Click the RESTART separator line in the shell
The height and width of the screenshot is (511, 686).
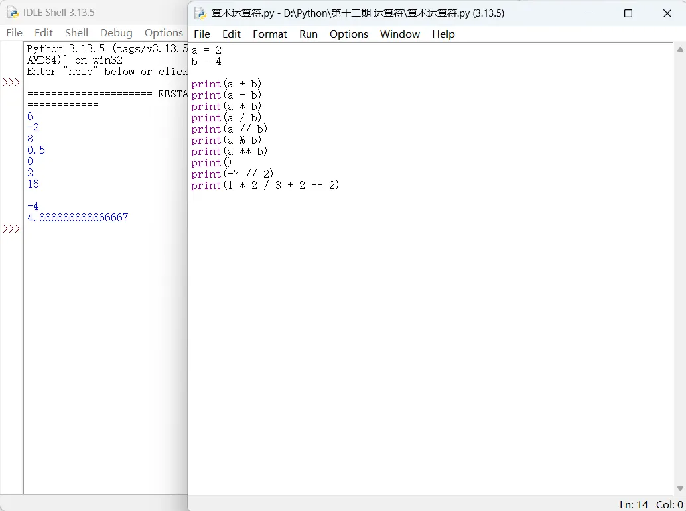coord(107,94)
